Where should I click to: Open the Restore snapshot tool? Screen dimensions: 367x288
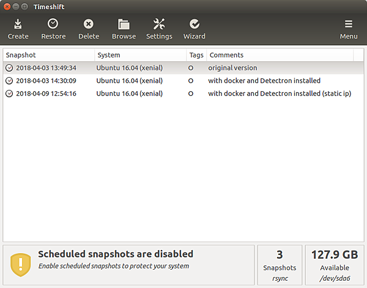[53, 29]
